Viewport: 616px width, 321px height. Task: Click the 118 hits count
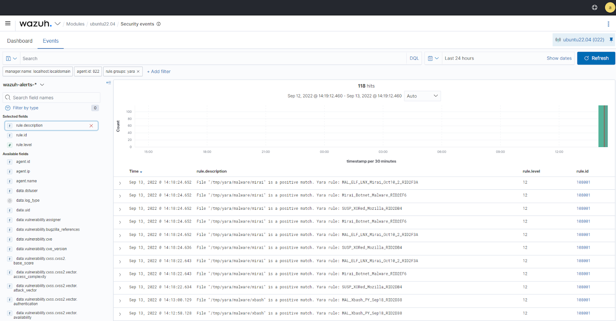click(x=366, y=86)
